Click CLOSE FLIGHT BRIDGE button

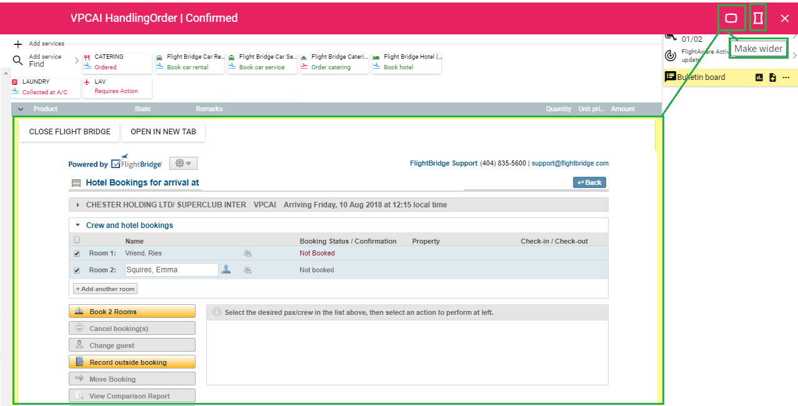coord(70,132)
